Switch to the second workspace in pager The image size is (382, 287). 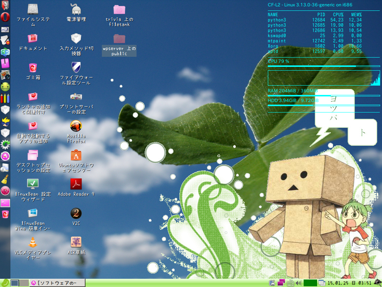(24, 283)
